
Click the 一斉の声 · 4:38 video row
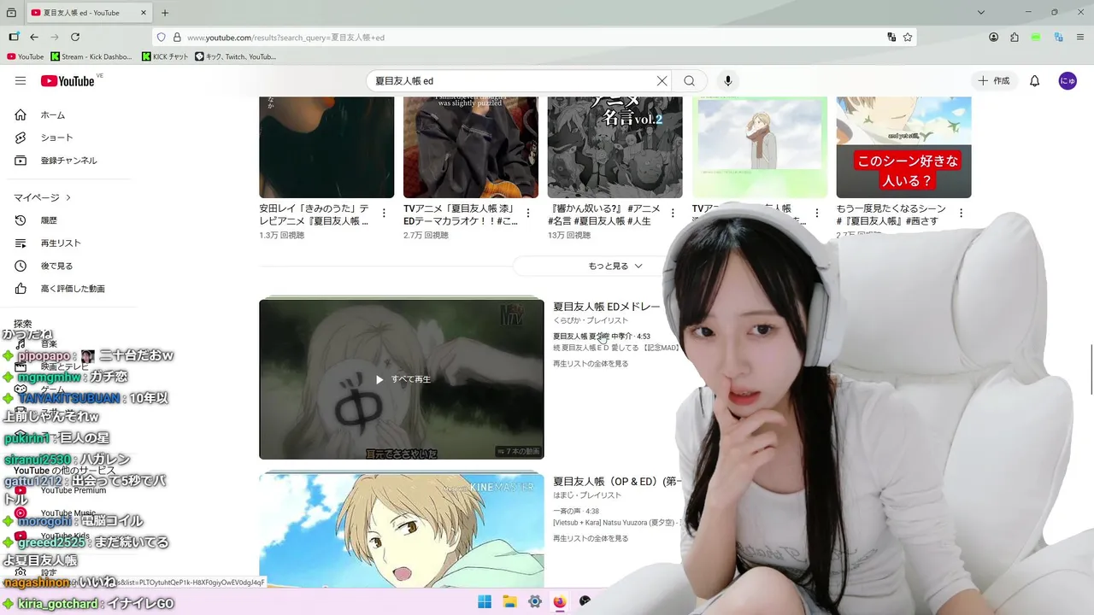click(x=576, y=512)
